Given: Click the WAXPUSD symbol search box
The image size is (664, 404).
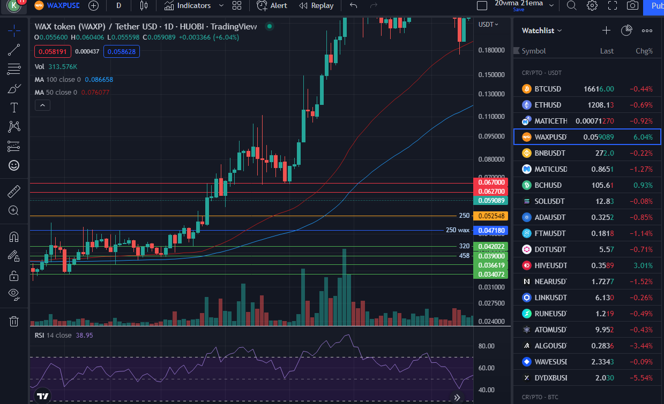Looking at the screenshot, I should point(56,5).
